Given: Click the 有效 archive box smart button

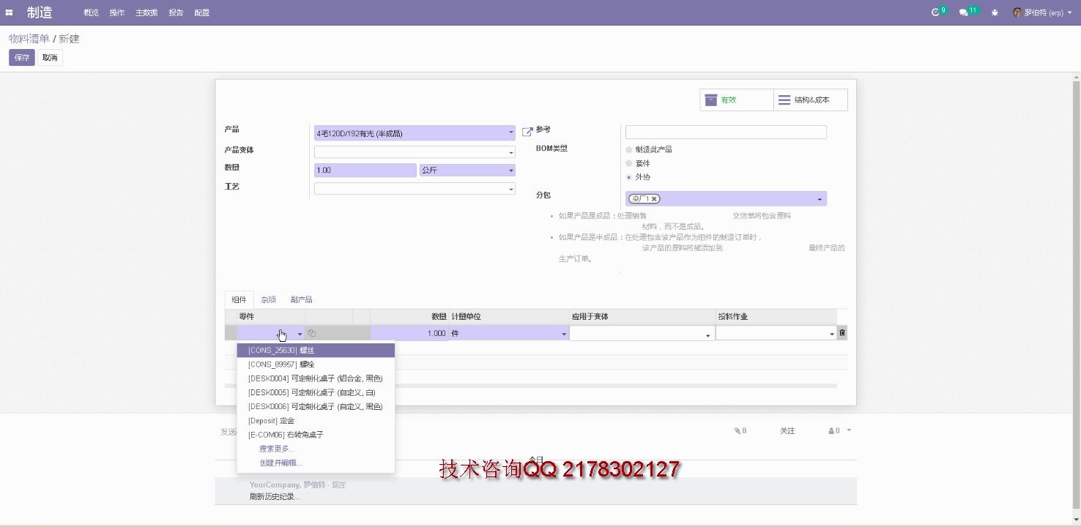Looking at the screenshot, I should tap(735, 100).
